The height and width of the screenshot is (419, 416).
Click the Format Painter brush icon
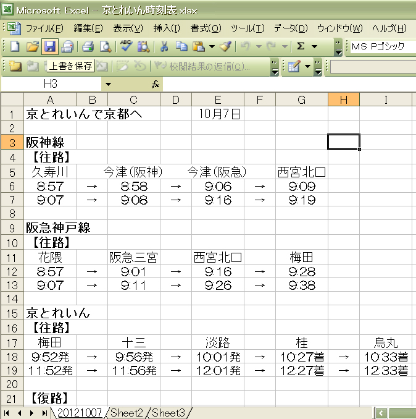coord(226,46)
